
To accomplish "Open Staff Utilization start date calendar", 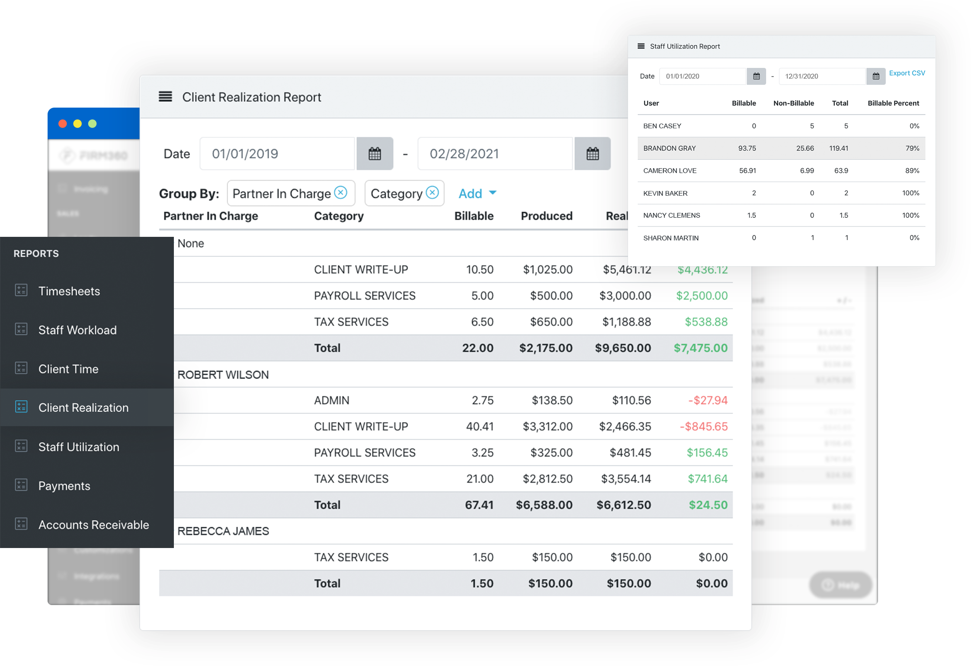I will [x=756, y=76].
